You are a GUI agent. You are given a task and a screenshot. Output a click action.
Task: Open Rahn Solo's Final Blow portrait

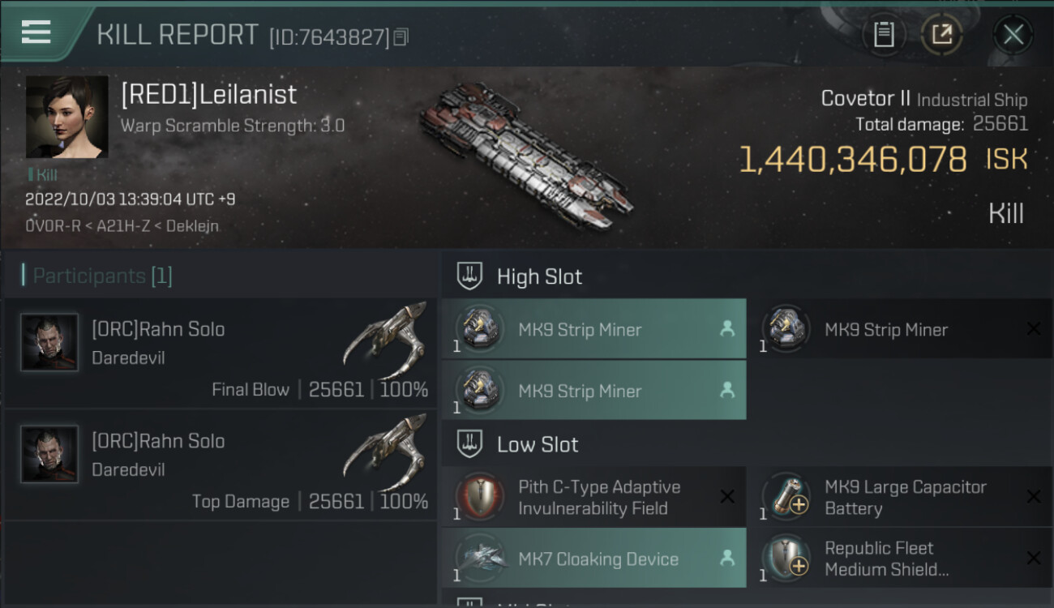click(49, 343)
